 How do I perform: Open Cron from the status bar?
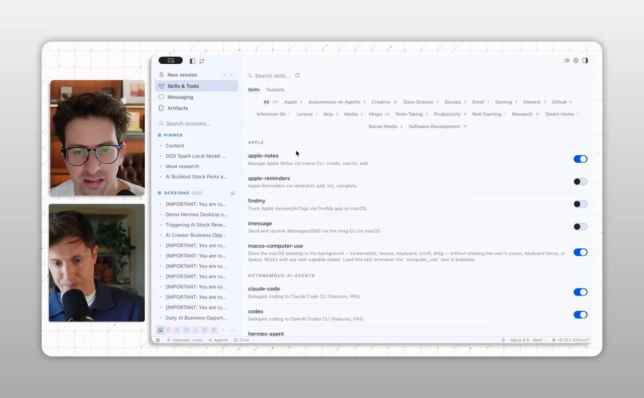tap(242, 340)
